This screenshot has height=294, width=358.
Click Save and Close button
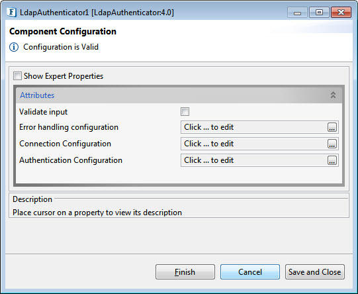point(315,272)
